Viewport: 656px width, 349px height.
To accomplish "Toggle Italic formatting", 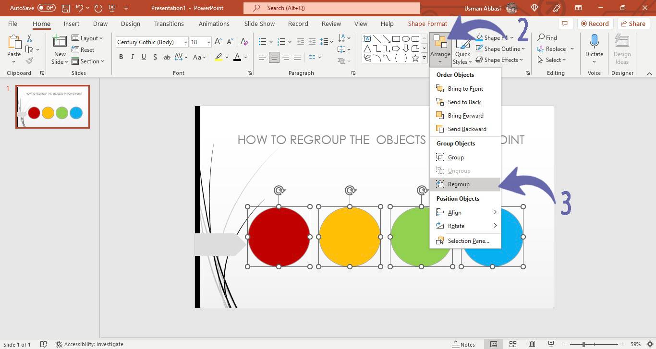I will (x=133, y=57).
